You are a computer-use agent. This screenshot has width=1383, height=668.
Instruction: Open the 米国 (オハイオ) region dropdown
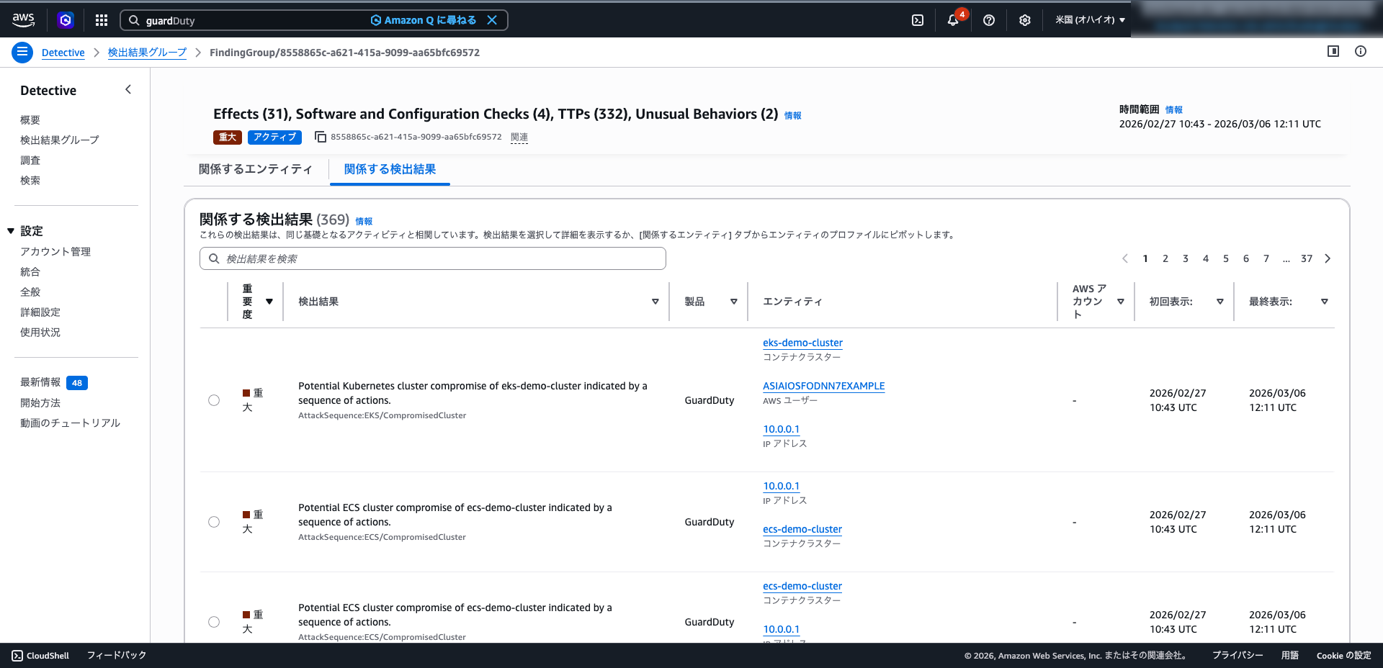pyautogui.click(x=1090, y=20)
